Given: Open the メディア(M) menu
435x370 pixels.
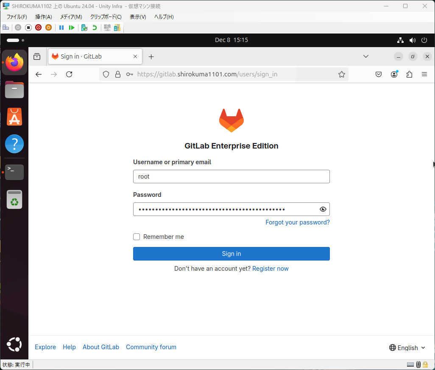Looking at the screenshot, I should [71, 17].
